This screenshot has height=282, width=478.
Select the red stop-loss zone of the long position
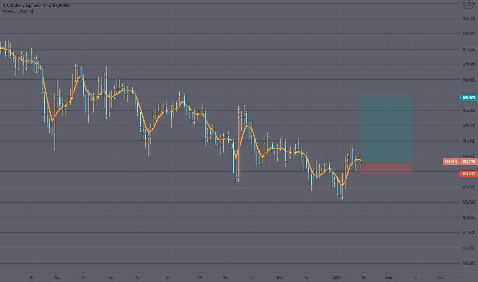[x=387, y=168]
